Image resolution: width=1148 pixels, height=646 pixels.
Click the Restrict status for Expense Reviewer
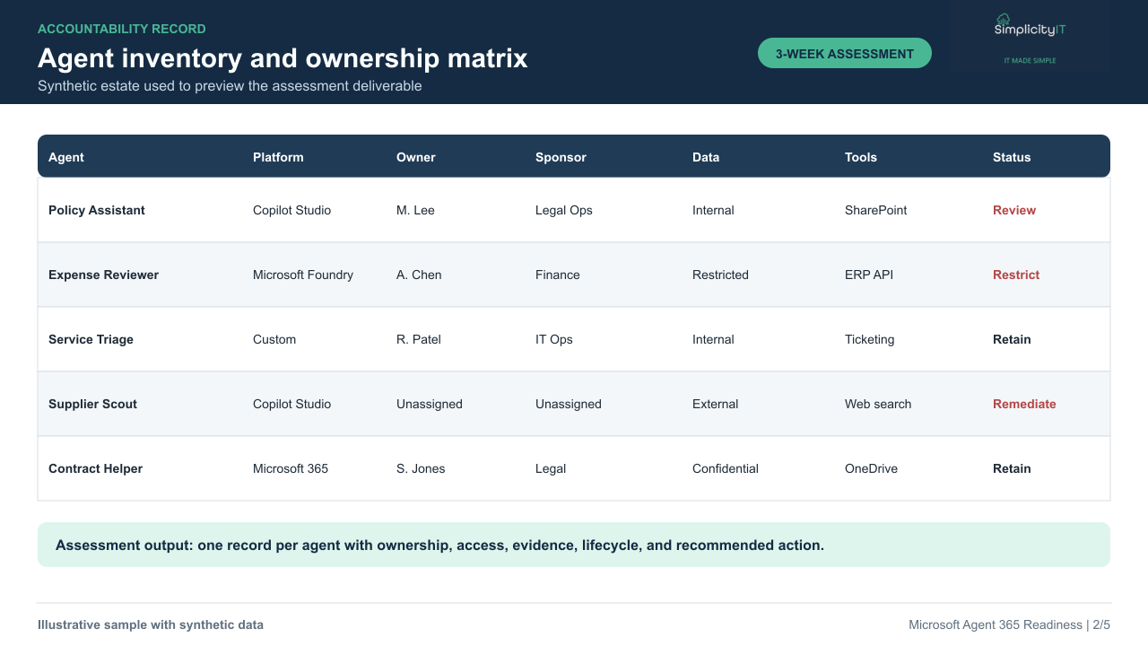click(1016, 275)
